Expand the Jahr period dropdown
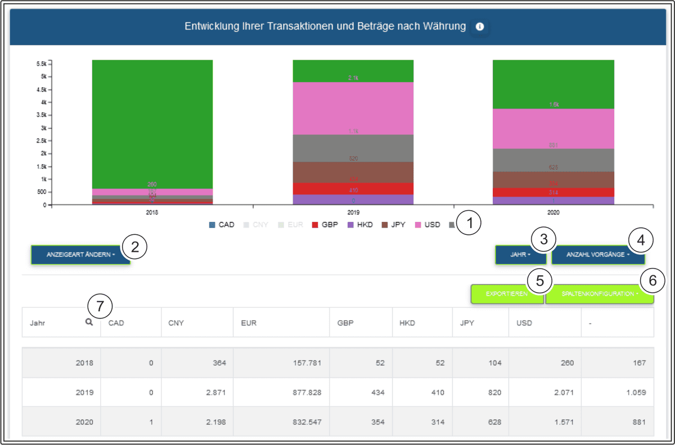675x445 pixels. point(520,255)
